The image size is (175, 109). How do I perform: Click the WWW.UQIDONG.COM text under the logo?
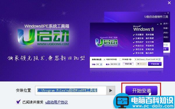coord(53,44)
